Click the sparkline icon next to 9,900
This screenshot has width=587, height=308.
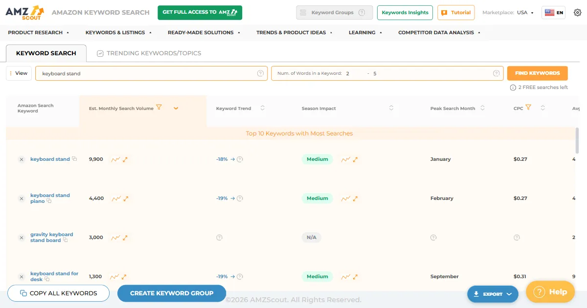click(116, 159)
